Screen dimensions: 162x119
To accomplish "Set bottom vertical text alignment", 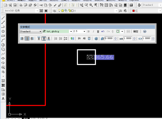I will click(x=49, y=38).
